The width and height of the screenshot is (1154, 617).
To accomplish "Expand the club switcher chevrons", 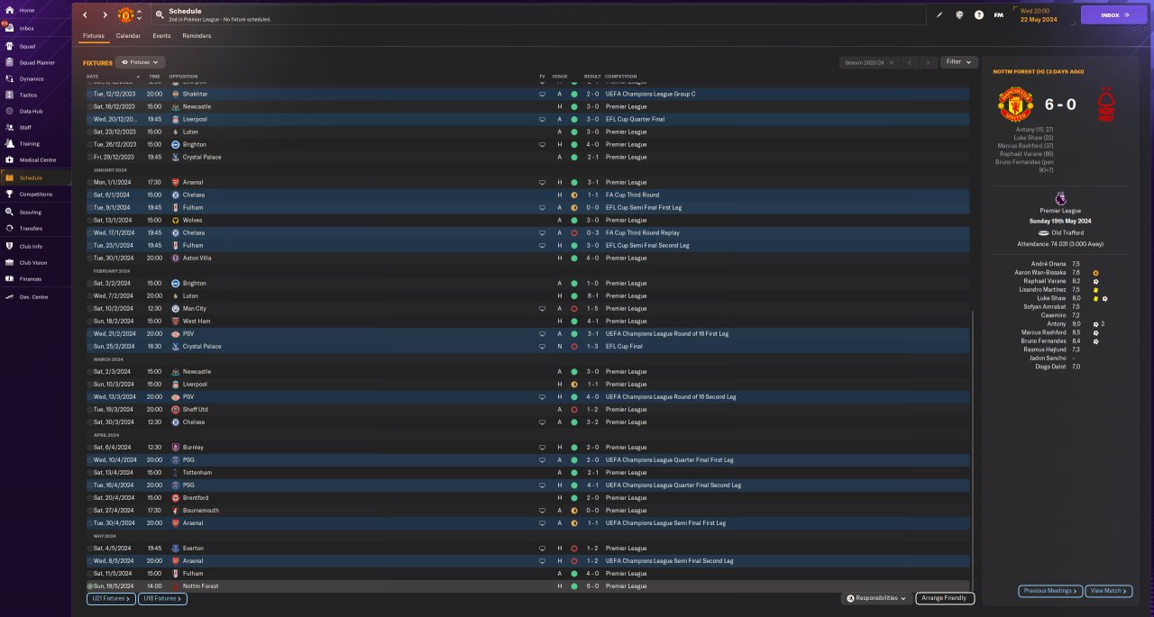I will [139, 14].
